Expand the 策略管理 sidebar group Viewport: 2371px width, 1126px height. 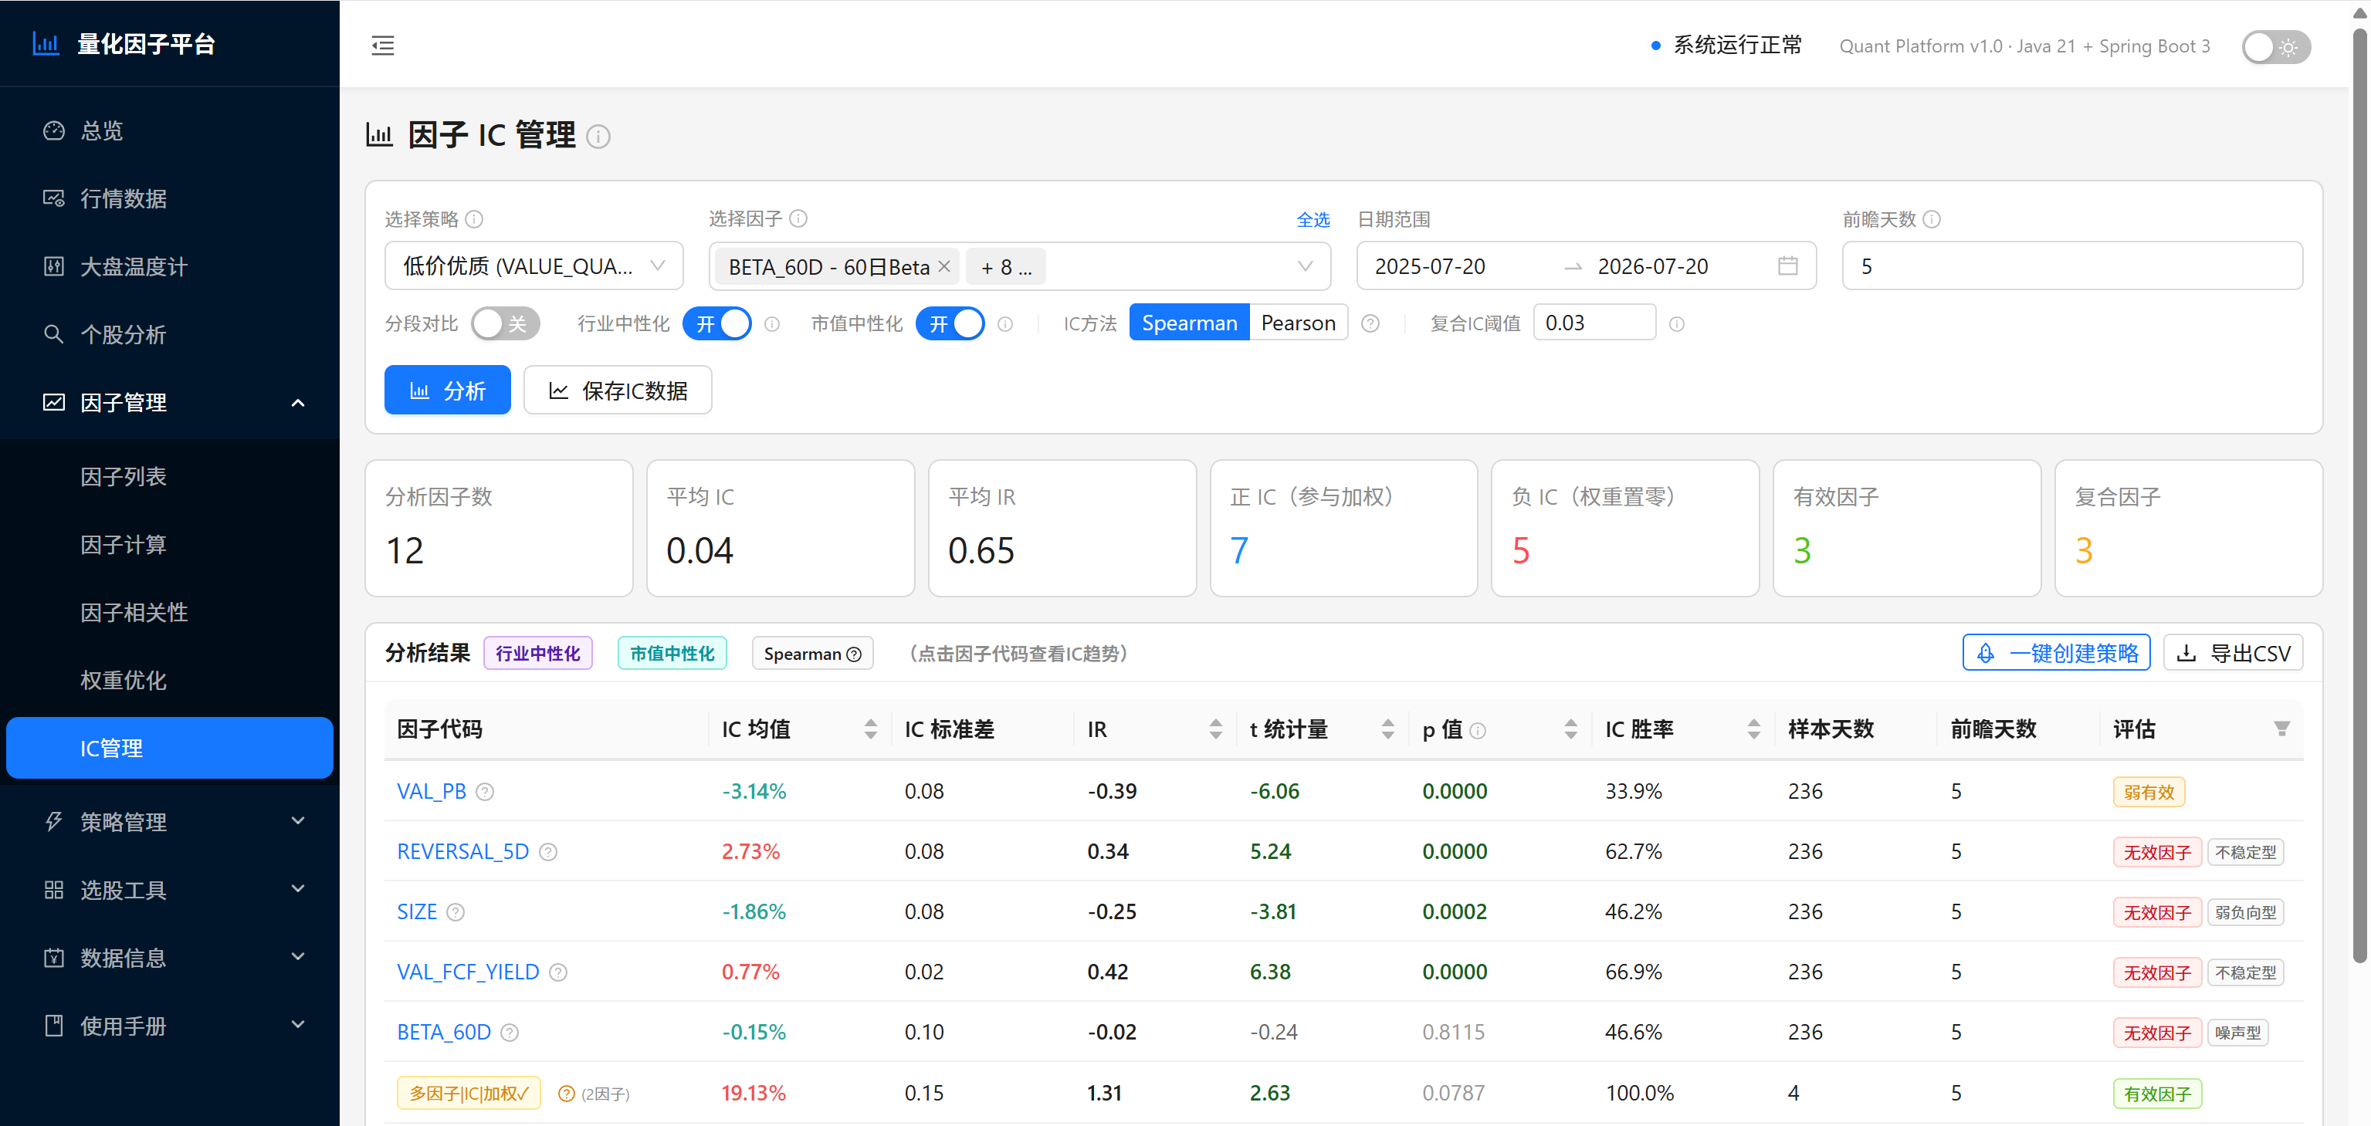click(x=171, y=821)
